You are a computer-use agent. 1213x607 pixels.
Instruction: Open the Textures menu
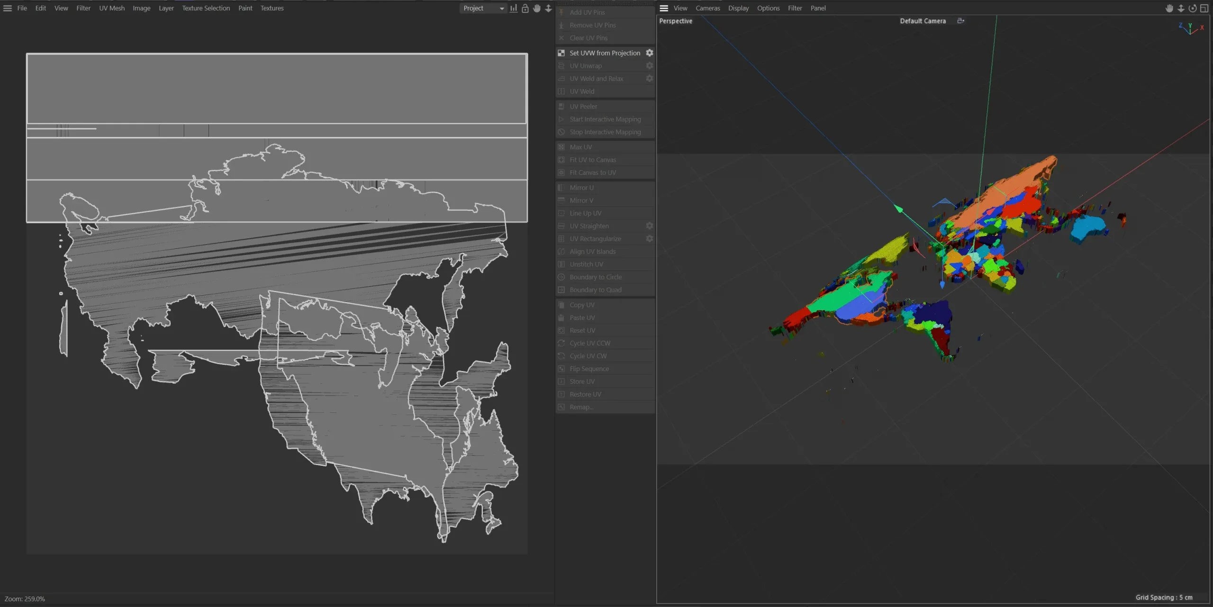(272, 8)
